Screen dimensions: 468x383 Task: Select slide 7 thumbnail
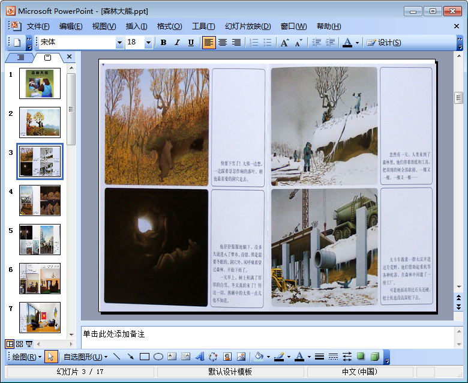tap(40, 318)
